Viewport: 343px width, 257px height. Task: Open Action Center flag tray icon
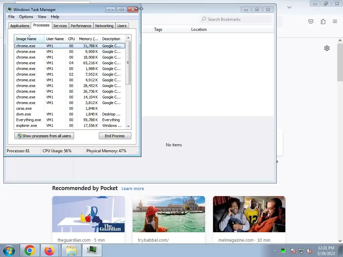pos(293,251)
